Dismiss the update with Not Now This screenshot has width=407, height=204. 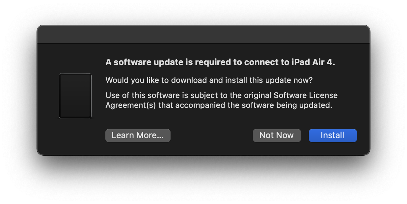click(277, 136)
